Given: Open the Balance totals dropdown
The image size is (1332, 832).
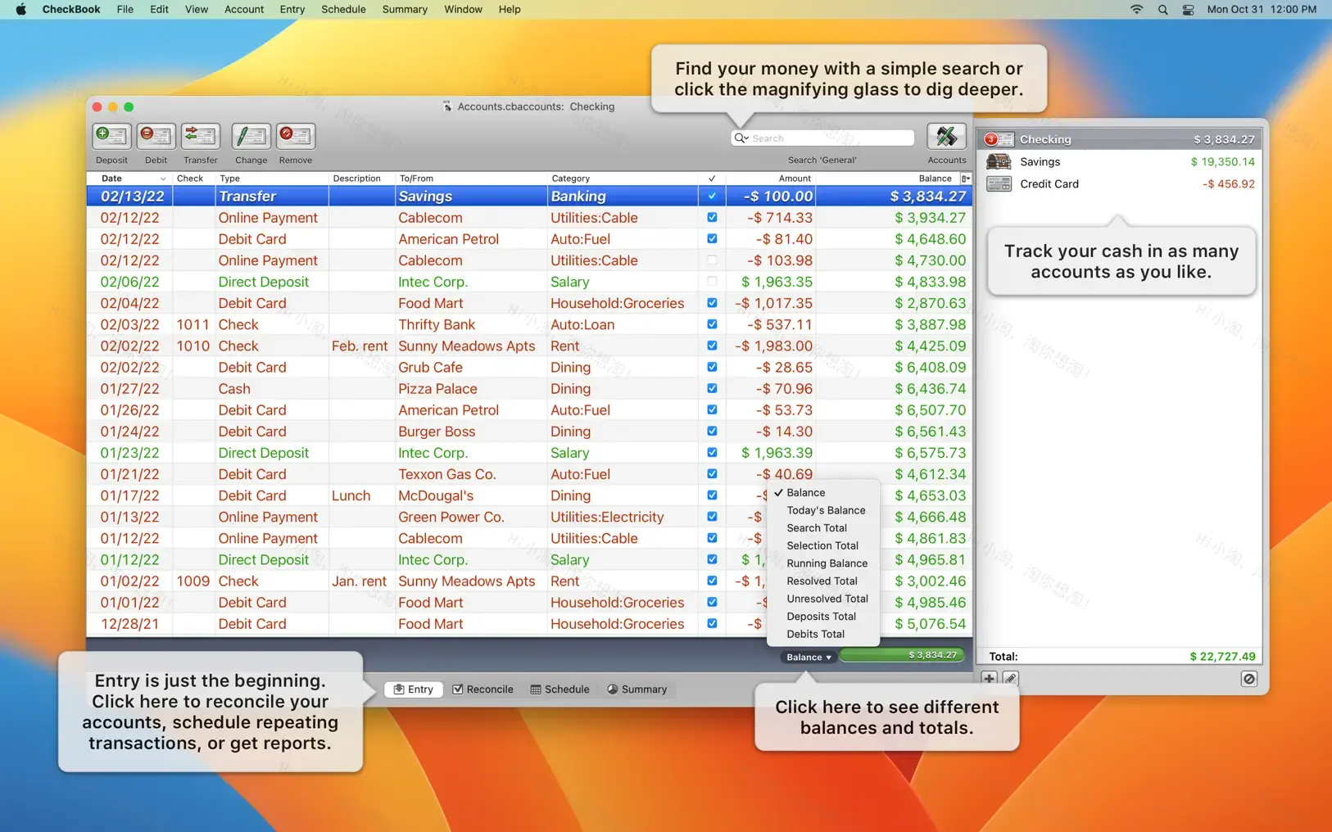Looking at the screenshot, I should click(x=807, y=656).
